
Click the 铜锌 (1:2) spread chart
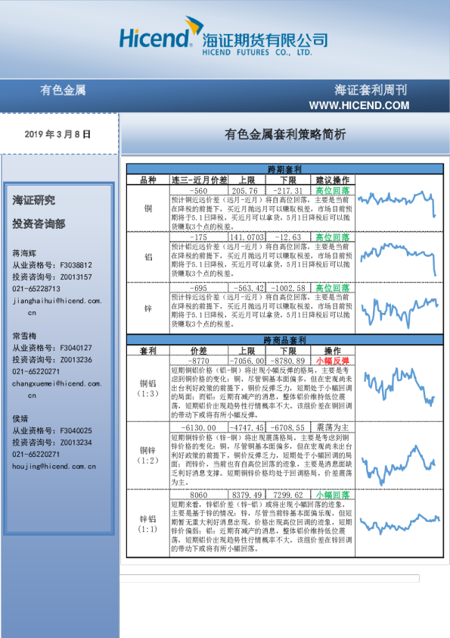click(400, 465)
